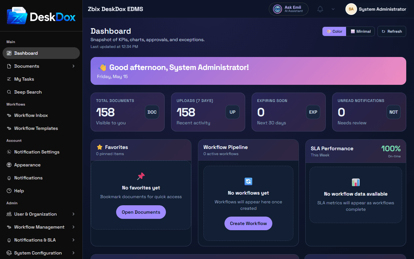The image size is (414, 259).
Task: Click 'No workflow data available' text
Action: (x=356, y=194)
